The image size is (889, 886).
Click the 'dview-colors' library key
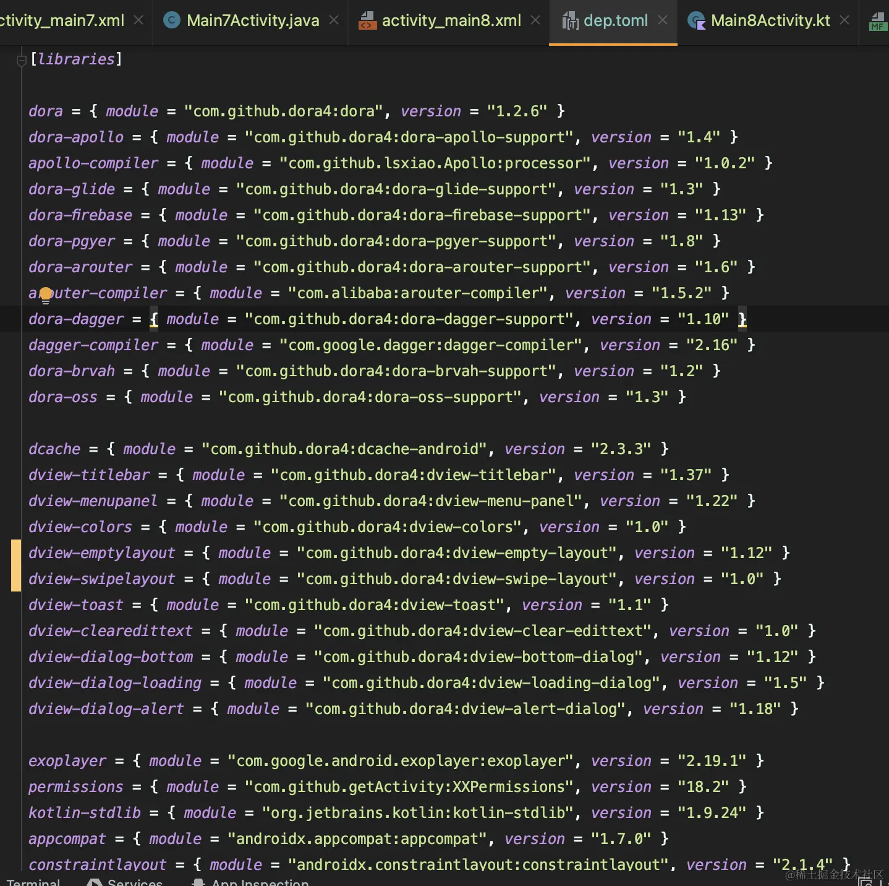[x=80, y=527]
